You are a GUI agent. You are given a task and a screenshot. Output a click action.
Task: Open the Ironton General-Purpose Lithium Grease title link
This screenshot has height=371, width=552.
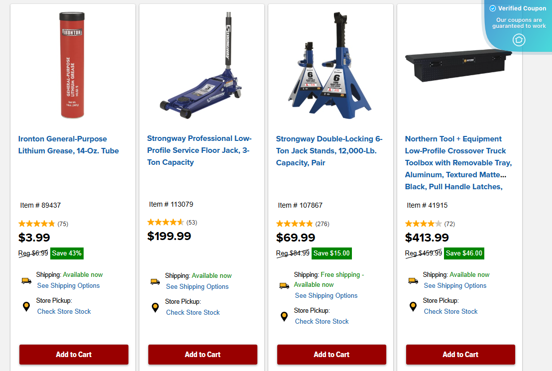pyautogui.click(x=69, y=145)
